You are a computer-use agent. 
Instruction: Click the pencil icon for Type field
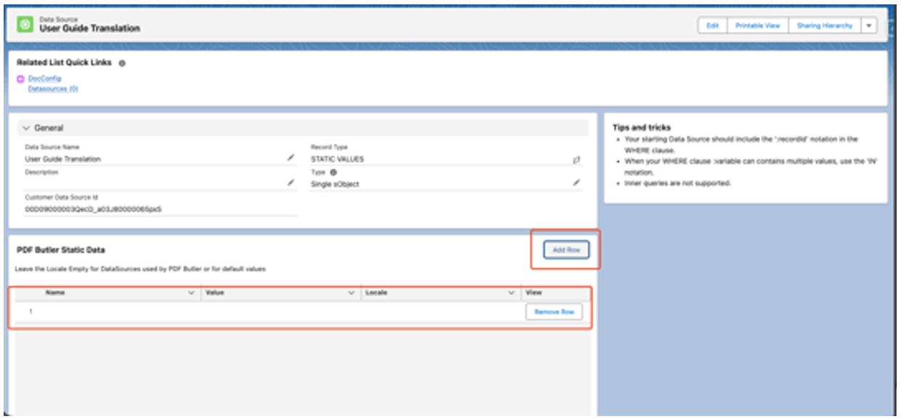coord(577,183)
